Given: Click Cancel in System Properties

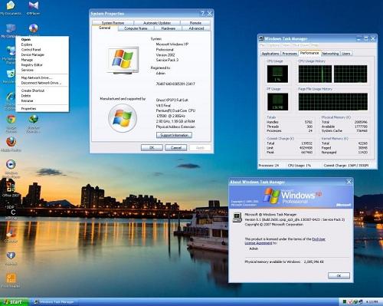Looking at the screenshot, I should point(176,148).
